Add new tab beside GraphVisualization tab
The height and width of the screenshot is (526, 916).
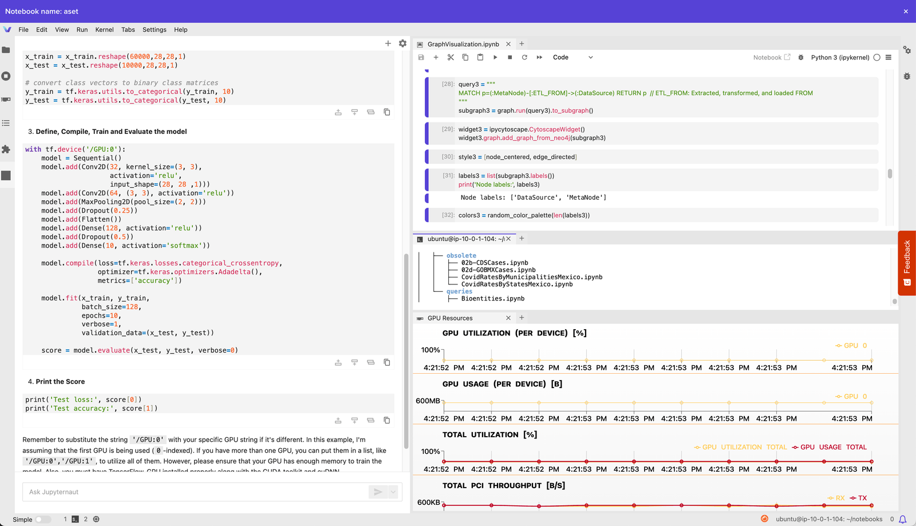(x=522, y=44)
